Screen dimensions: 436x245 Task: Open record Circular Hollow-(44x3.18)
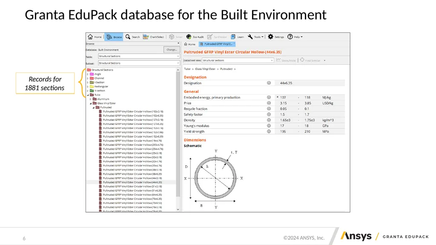pyautogui.click(x=130, y=178)
